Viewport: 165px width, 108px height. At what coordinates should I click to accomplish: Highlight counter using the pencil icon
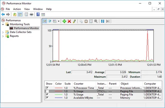(x=74, y=21)
